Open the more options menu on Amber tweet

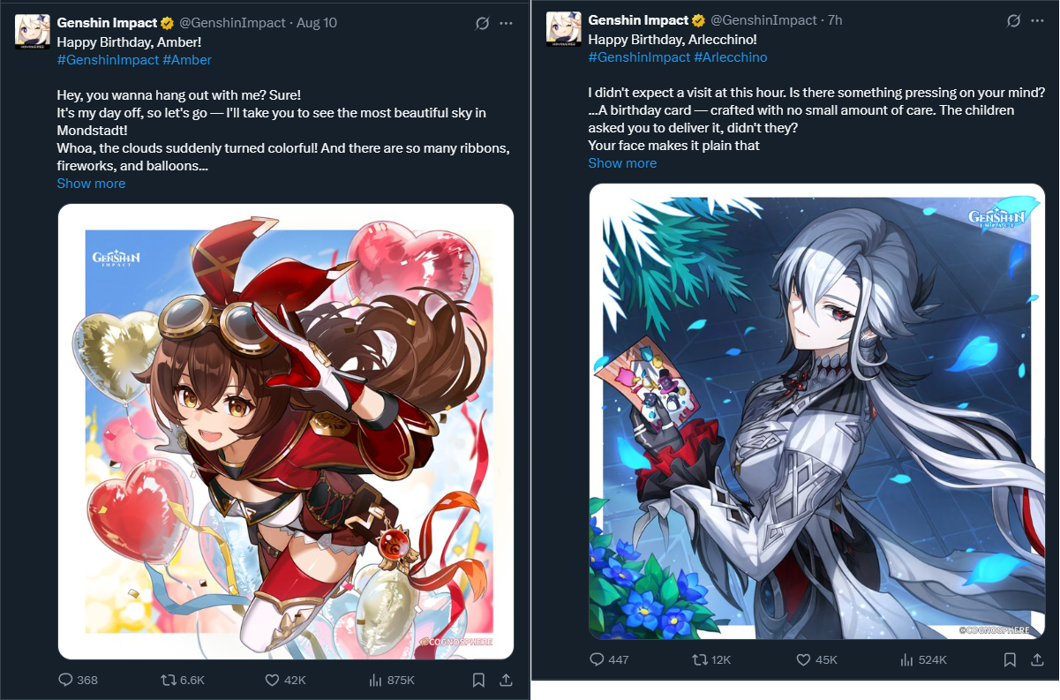coord(506,23)
